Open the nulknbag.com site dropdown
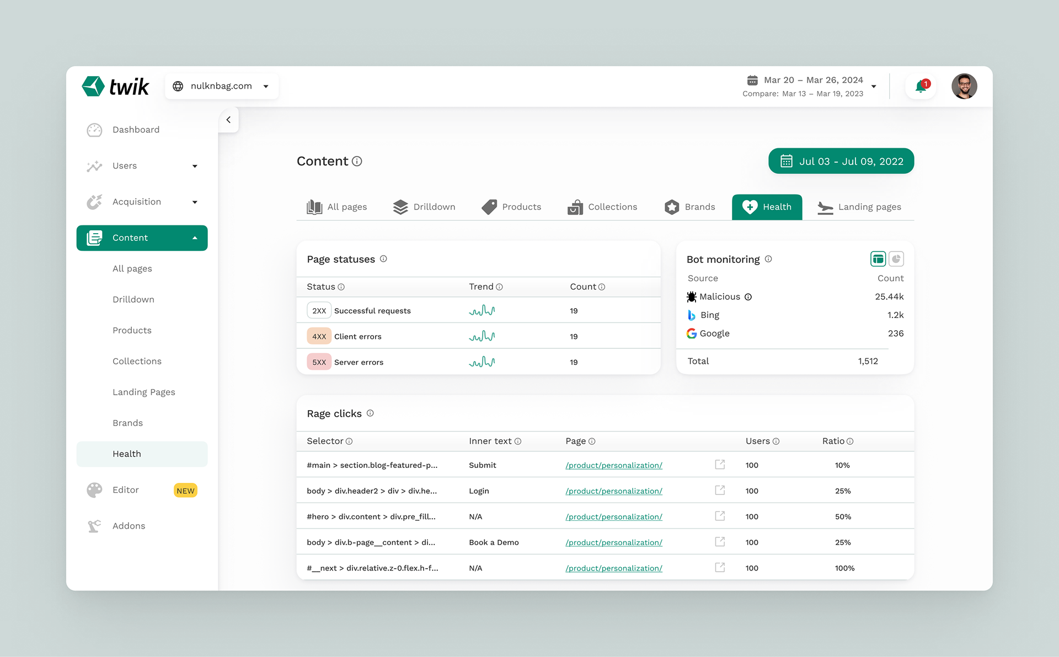 (x=222, y=86)
